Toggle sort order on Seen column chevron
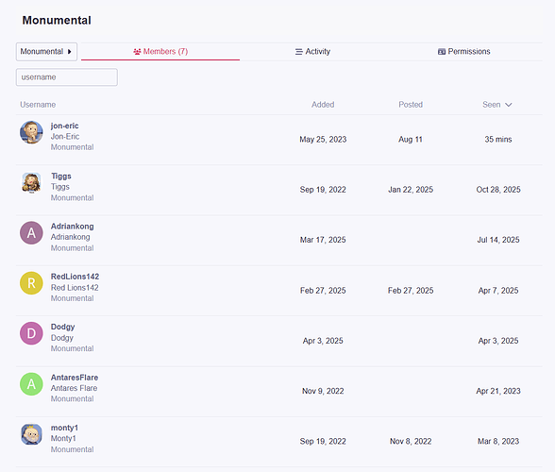 tap(508, 105)
